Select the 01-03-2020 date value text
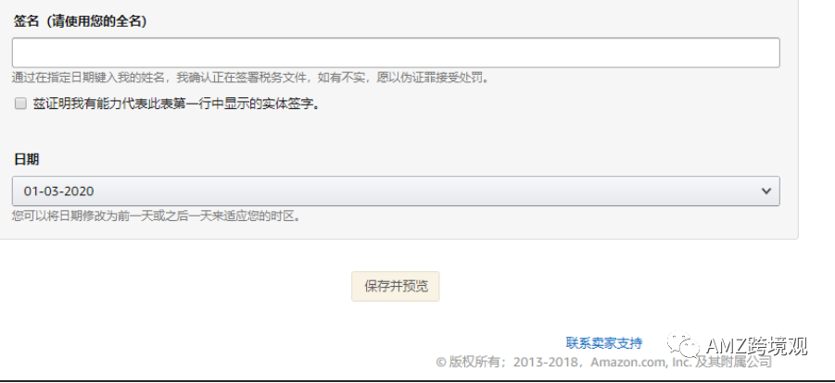The height and width of the screenshot is (383, 835). (x=58, y=191)
